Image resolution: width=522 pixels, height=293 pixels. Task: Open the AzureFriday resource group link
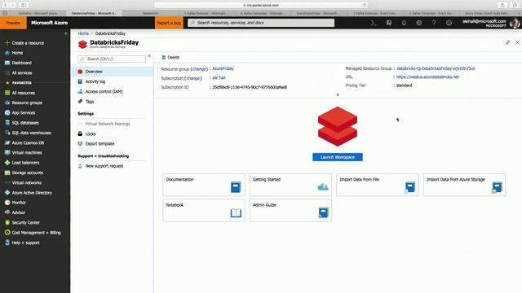[223, 68]
